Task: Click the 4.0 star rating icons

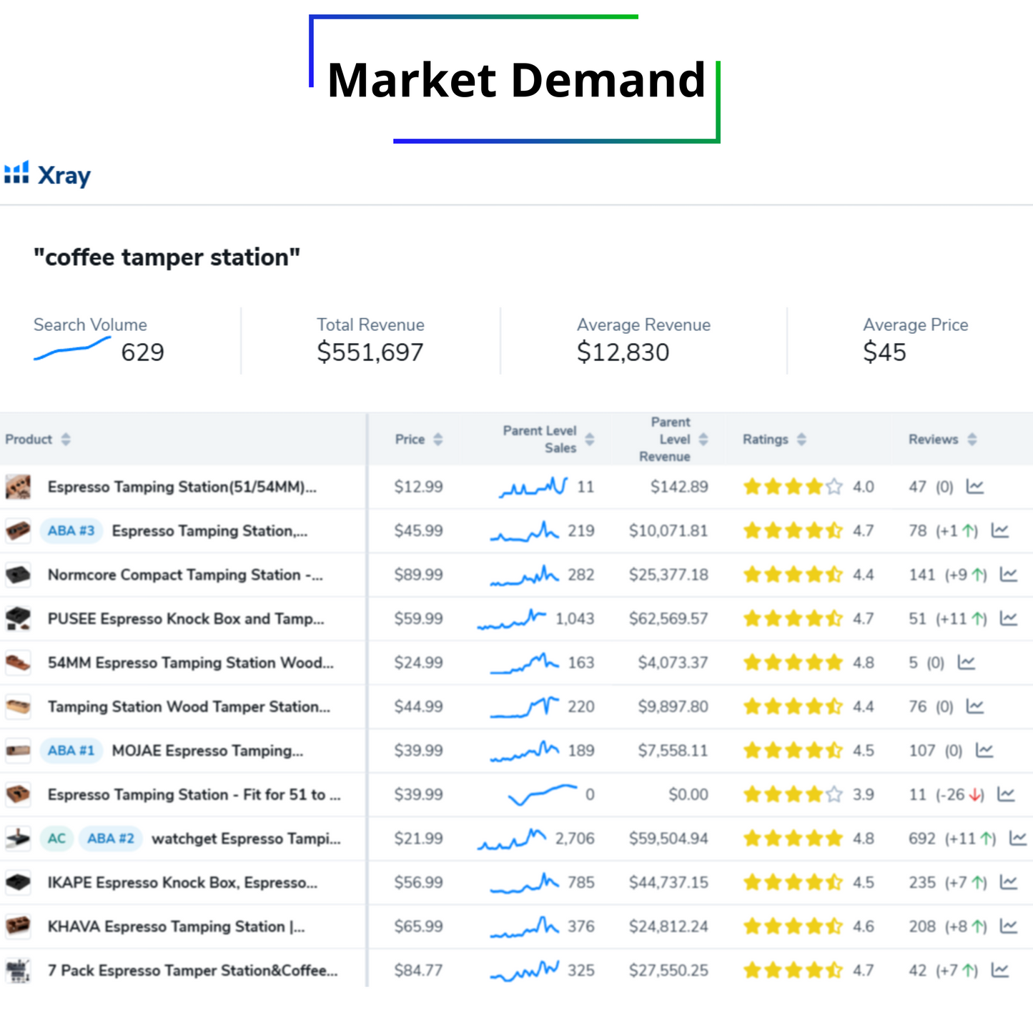Action: (793, 487)
